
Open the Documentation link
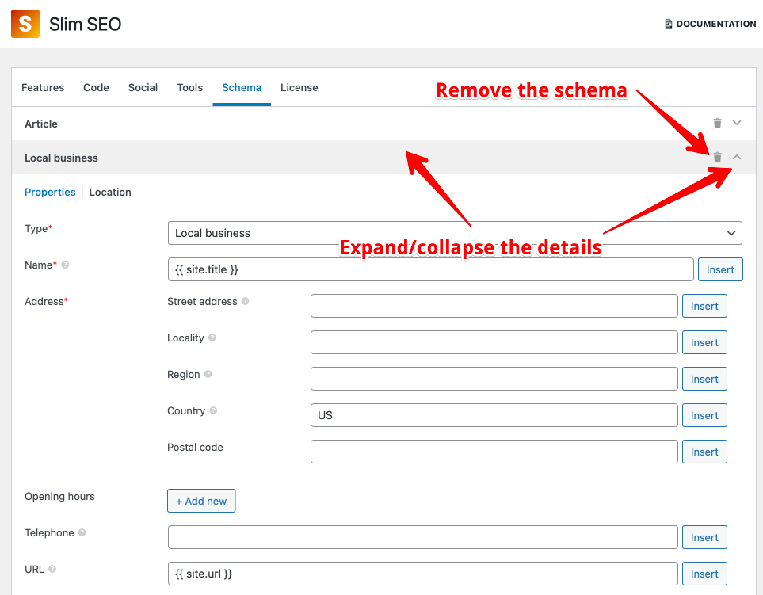pyautogui.click(x=710, y=24)
